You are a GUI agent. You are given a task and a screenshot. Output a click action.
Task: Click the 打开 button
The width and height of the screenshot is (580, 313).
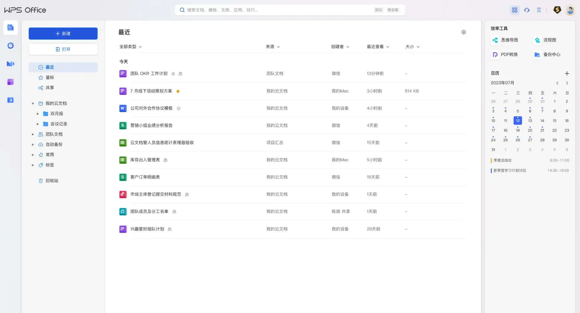click(63, 49)
